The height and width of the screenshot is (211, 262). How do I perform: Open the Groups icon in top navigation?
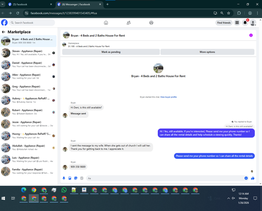click(x=151, y=23)
